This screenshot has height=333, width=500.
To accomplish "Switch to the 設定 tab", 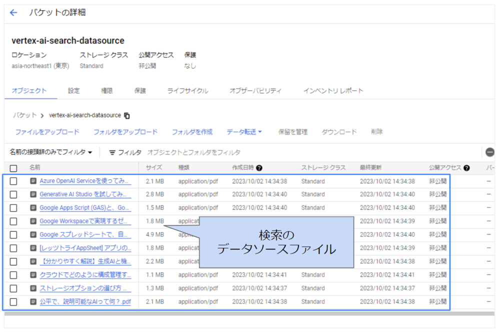I will pos(74,91).
